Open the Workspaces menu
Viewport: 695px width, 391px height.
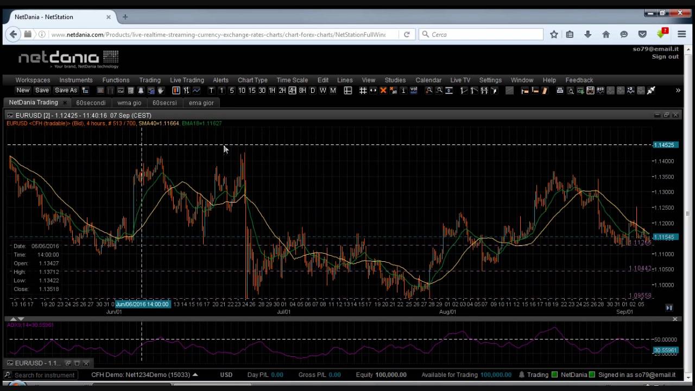point(33,80)
